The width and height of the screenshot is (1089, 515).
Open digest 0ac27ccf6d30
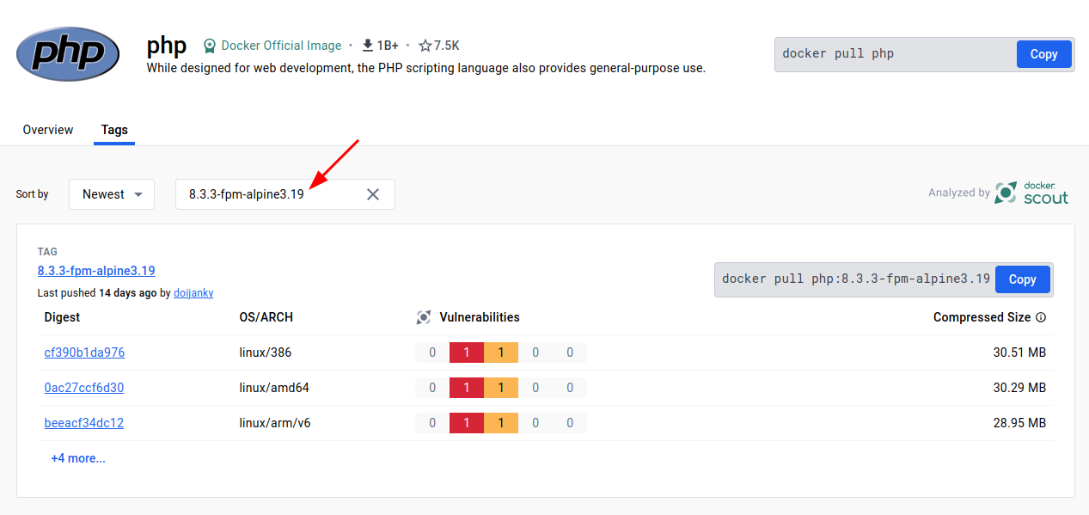tap(84, 388)
